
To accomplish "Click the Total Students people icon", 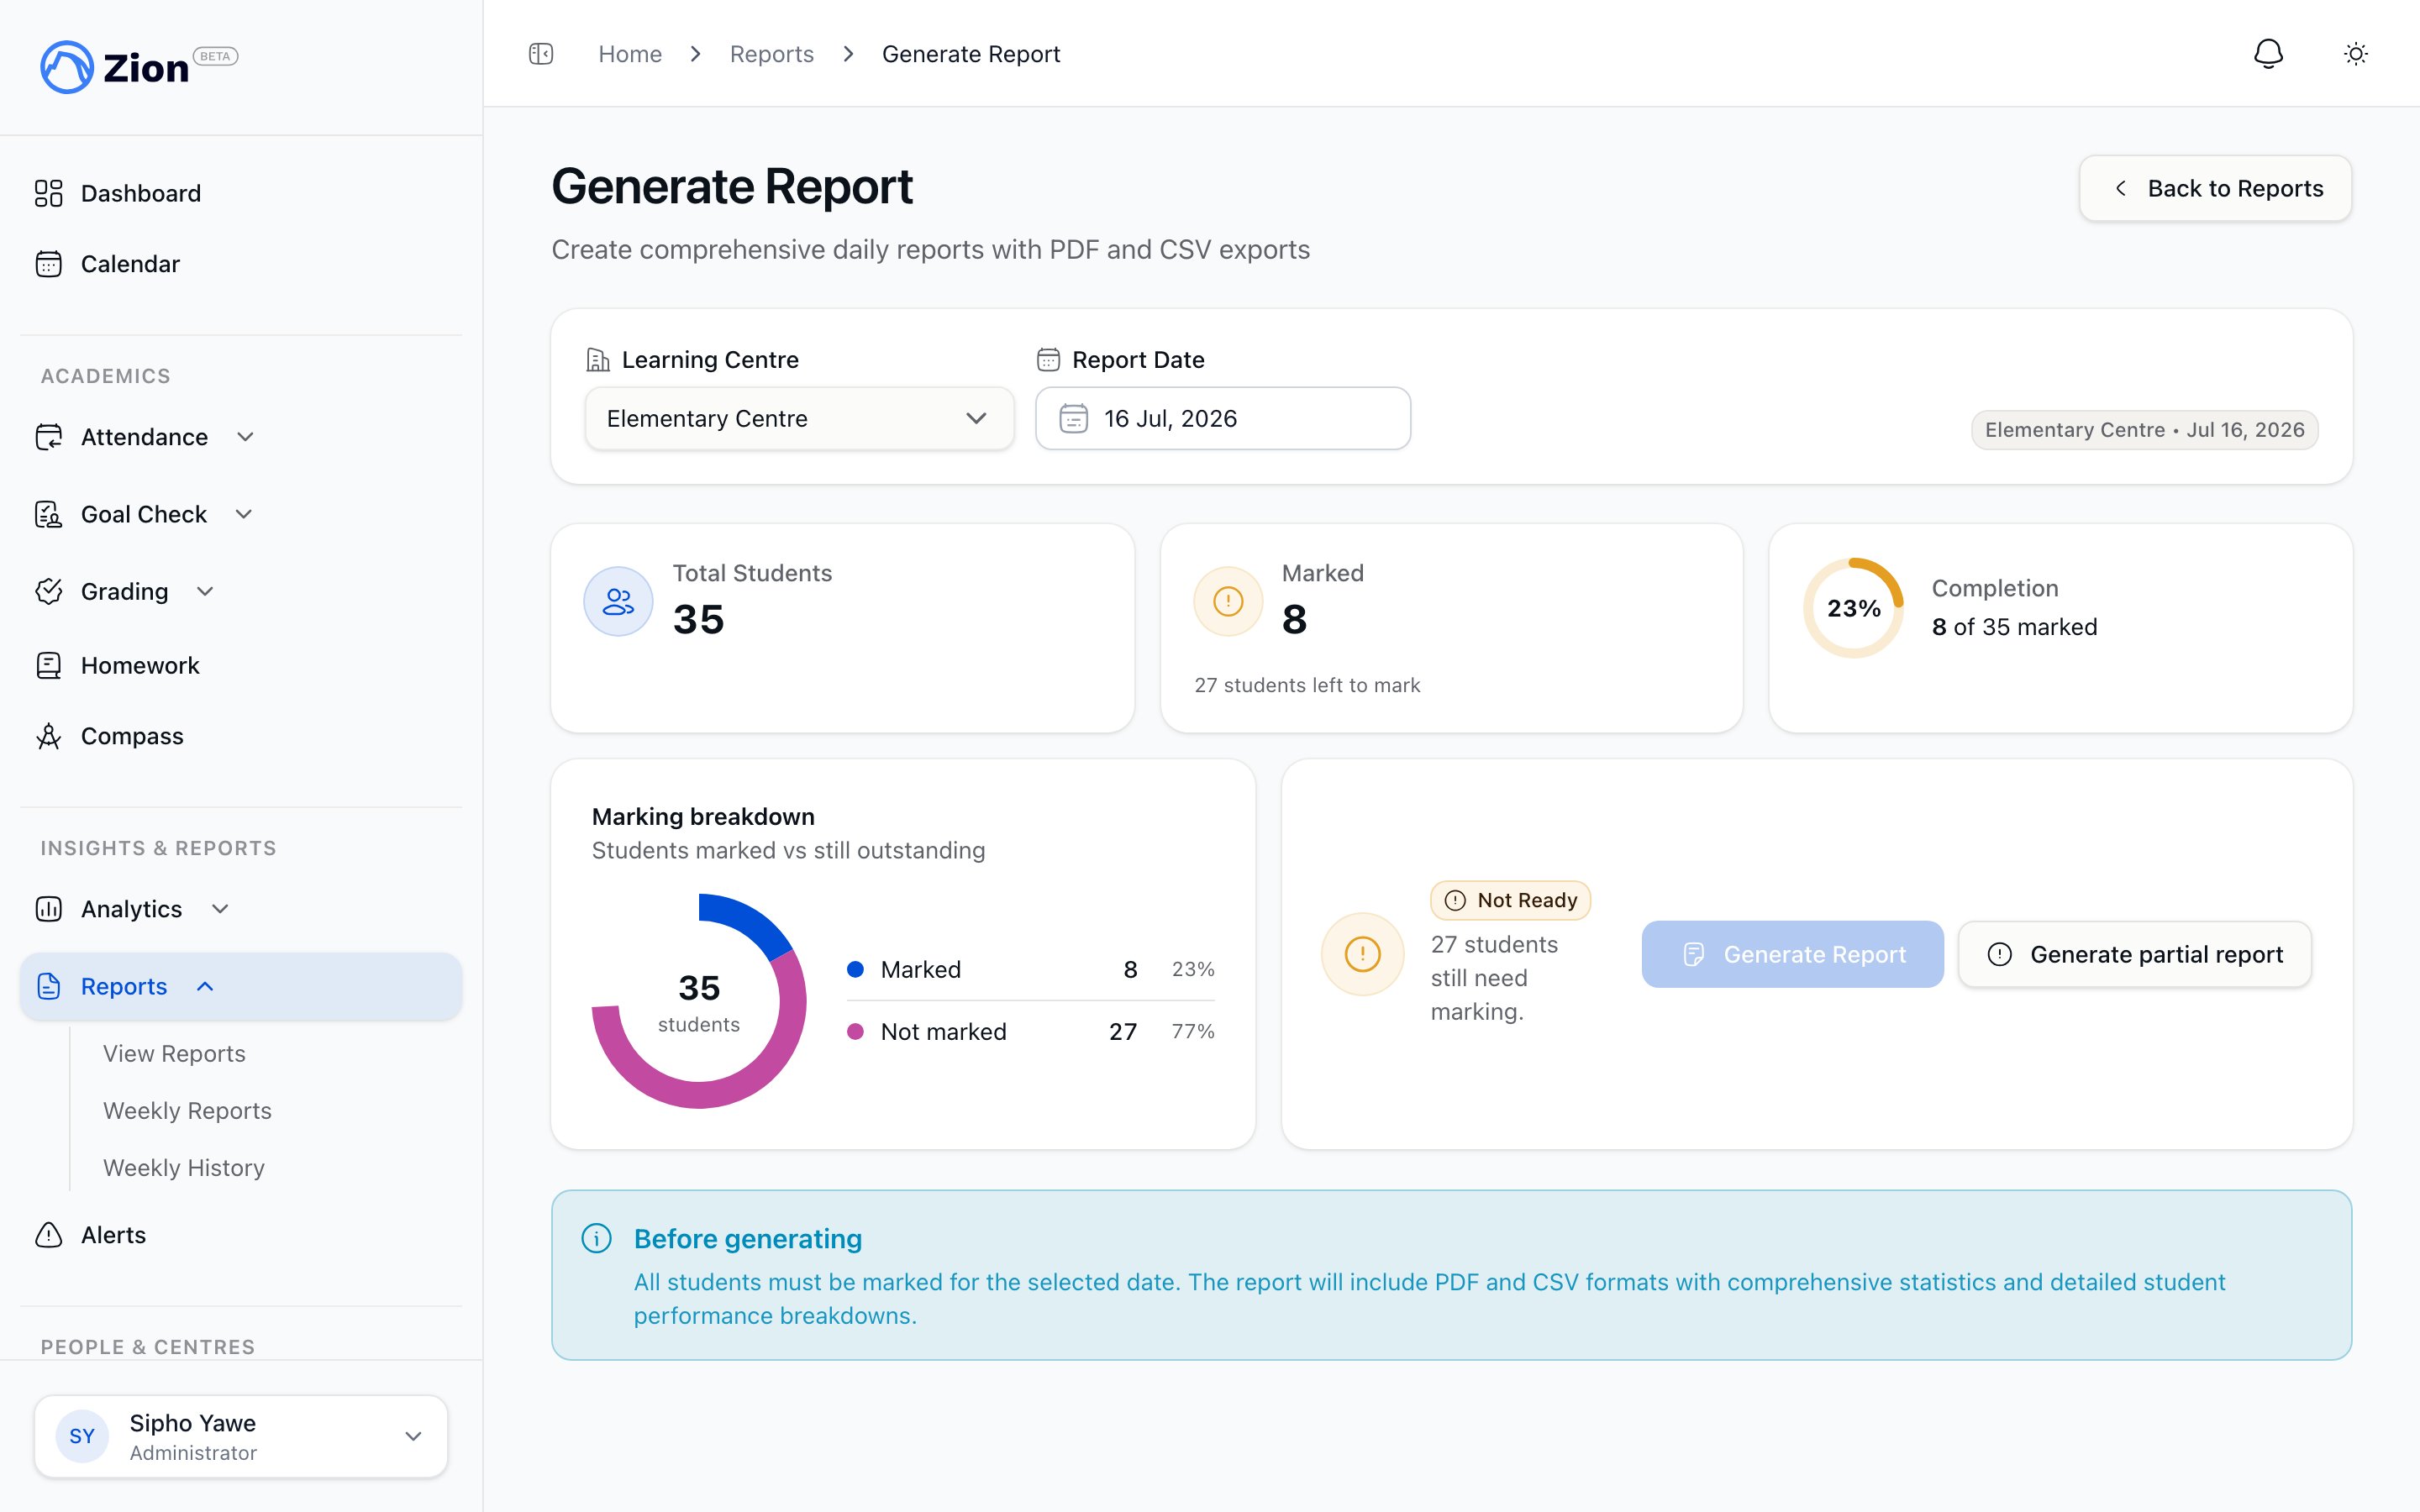I will click(618, 601).
